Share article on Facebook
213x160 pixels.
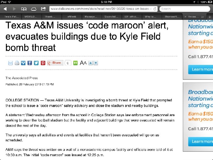30,63
